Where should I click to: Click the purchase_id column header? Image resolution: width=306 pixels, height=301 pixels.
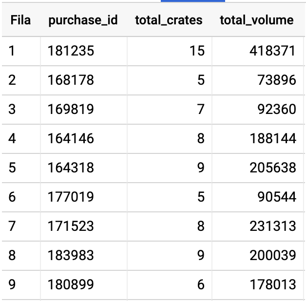point(83,20)
